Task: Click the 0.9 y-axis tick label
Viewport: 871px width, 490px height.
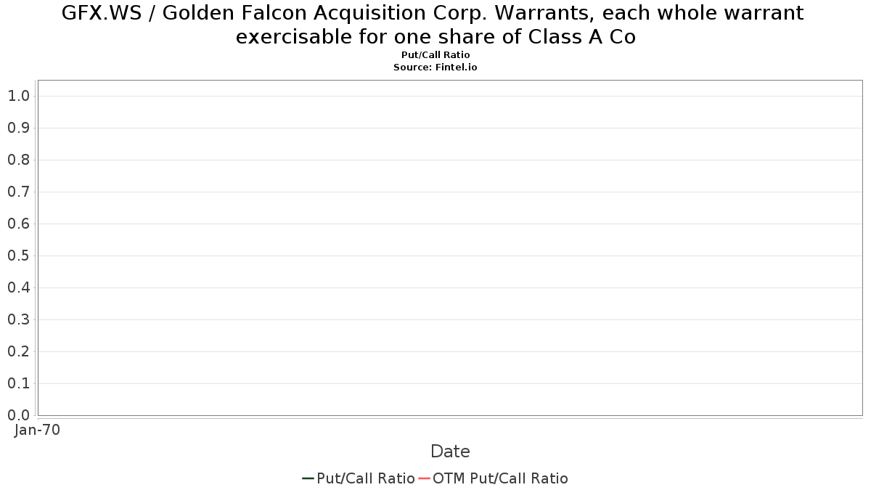Action: (18, 128)
